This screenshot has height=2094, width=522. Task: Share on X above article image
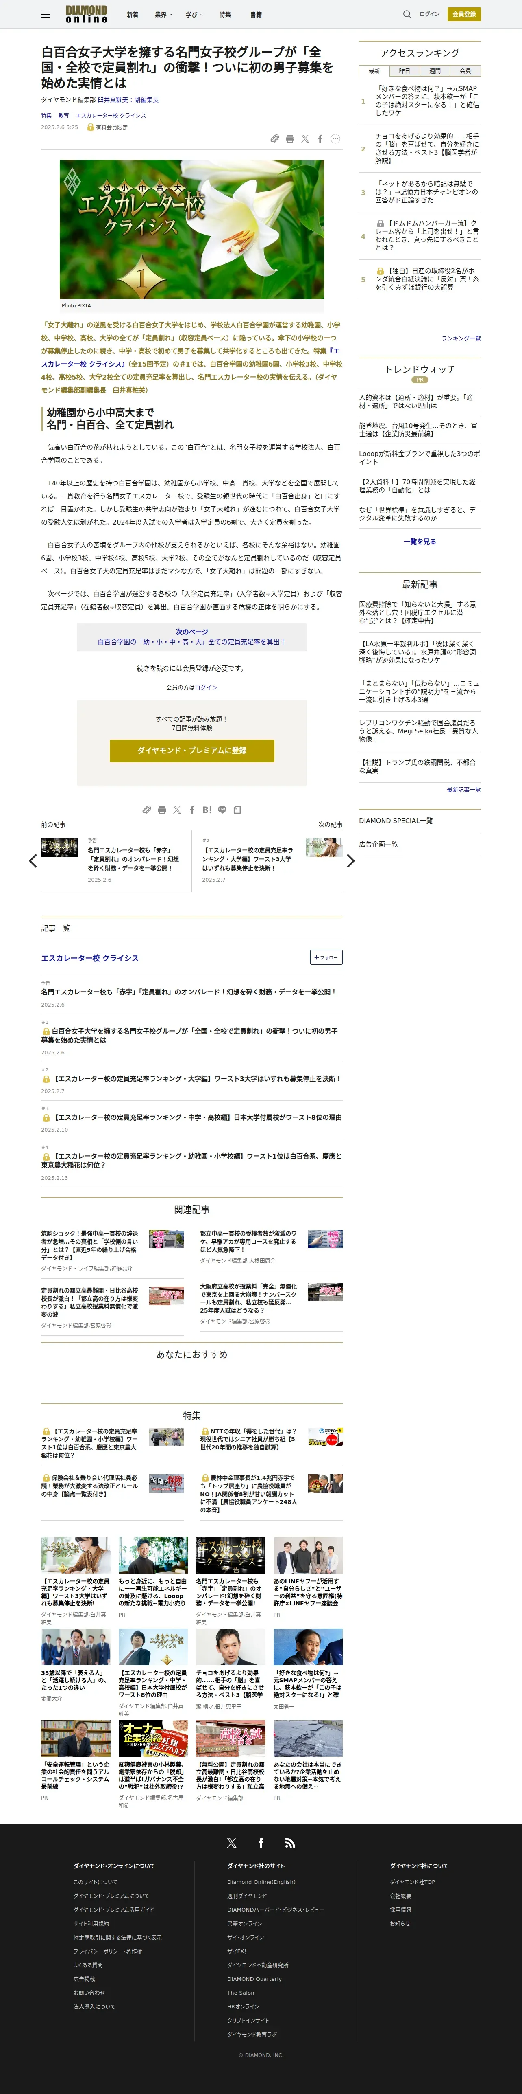[x=304, y=139]
